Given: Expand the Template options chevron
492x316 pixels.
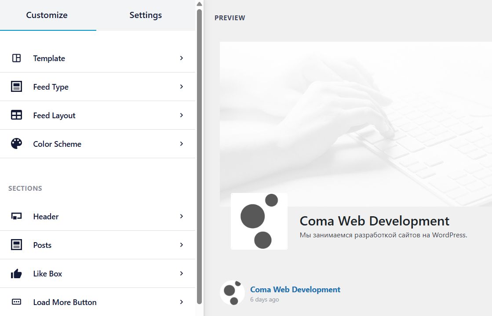Looking at the screenshot, I should (181, 58).
